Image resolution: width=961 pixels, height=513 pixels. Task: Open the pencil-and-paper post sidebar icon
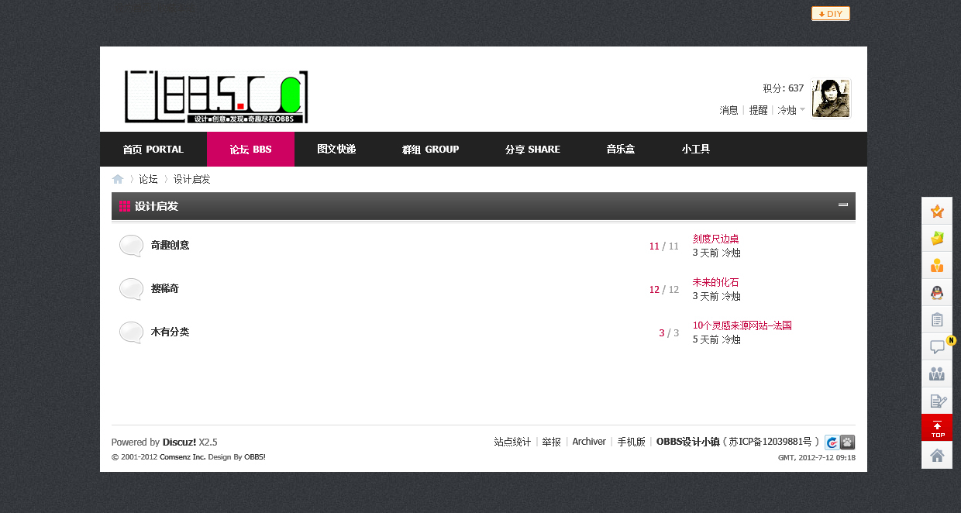[937, 401]
